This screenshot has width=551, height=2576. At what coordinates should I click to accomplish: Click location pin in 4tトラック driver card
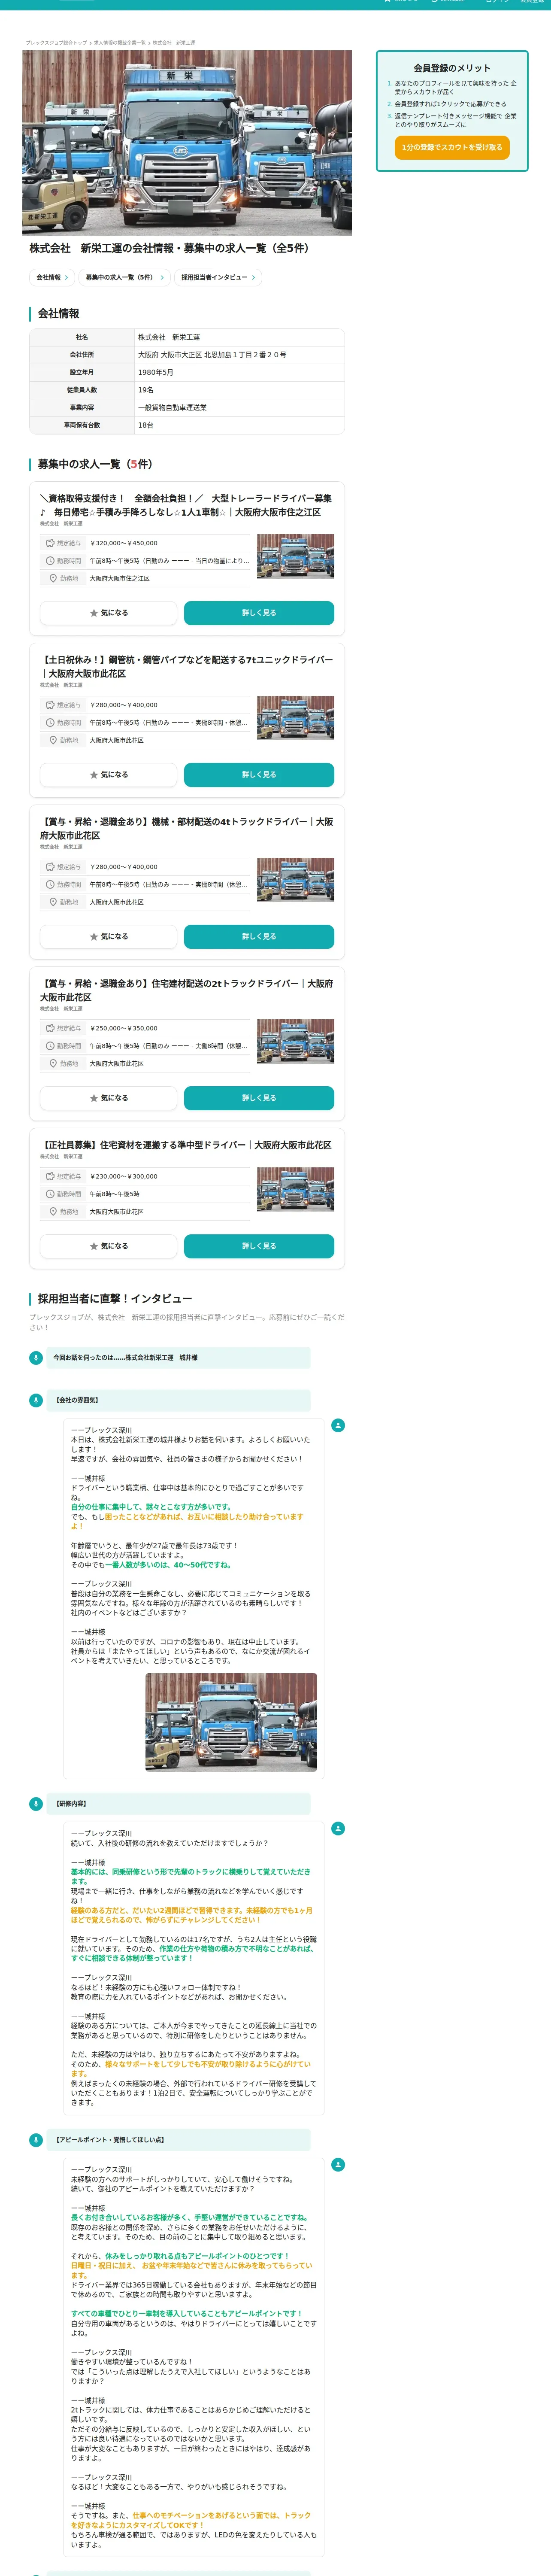53,902
